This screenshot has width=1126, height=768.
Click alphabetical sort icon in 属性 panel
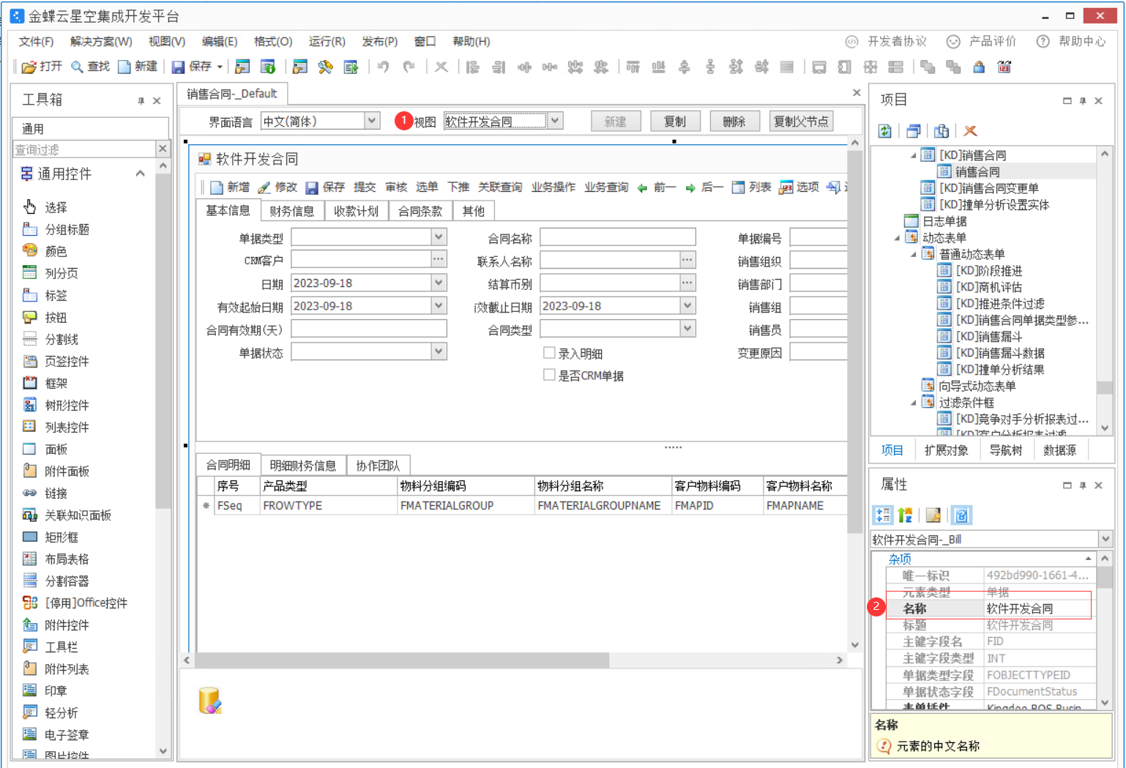(906, 515)
